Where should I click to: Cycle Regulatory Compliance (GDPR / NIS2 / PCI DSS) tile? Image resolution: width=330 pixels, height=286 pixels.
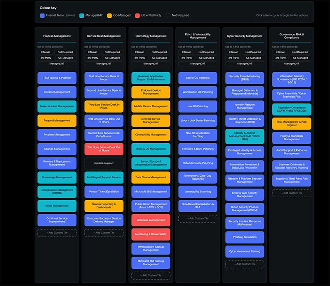point(292,109)
